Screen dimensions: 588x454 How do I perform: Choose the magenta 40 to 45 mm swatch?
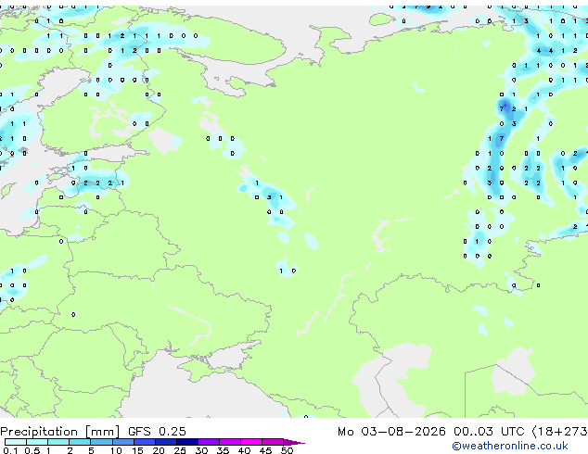click(251, 442)
